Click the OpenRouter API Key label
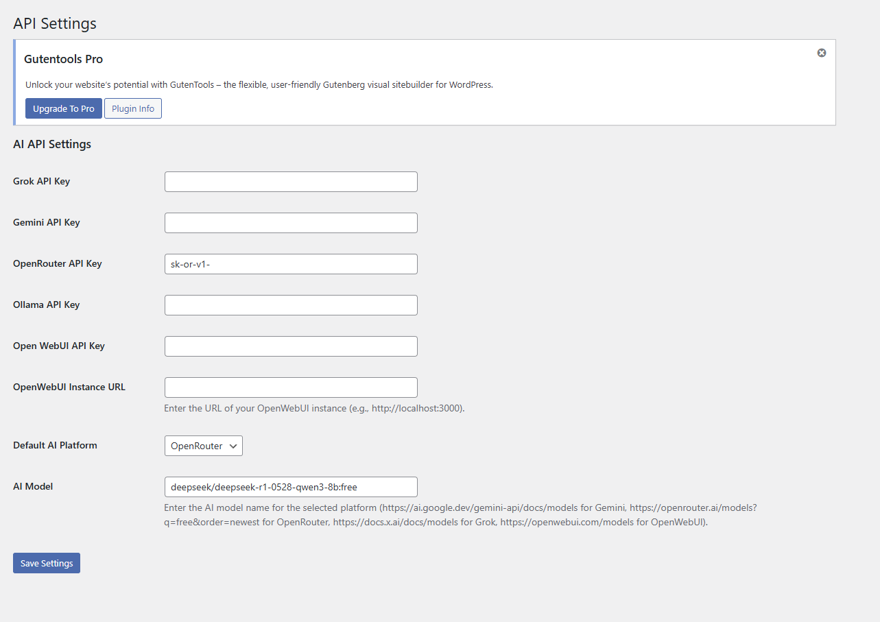880x622 pixels. [57, 263]
